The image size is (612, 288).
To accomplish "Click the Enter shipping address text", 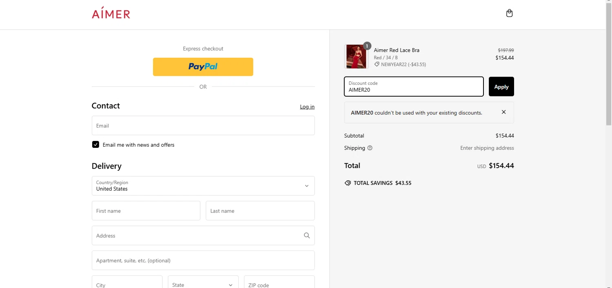I will click(487, 148).
